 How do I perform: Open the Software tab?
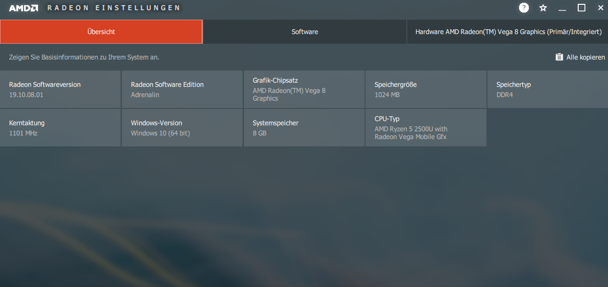304,32
